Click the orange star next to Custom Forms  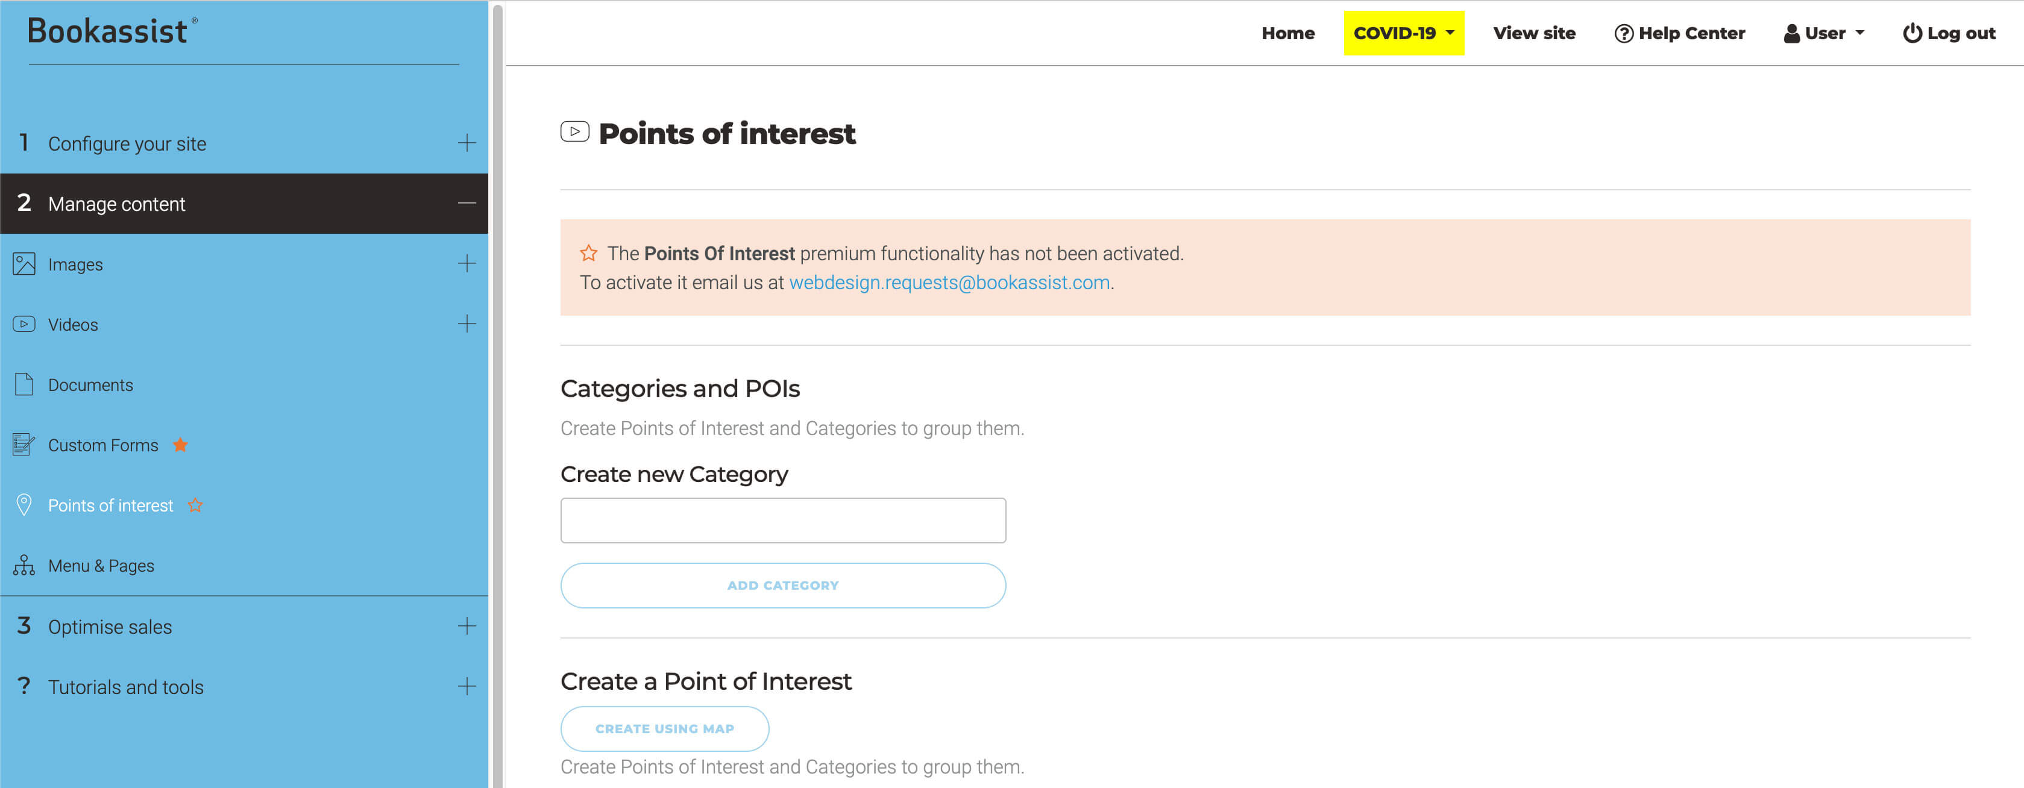(x=181, y=445)
